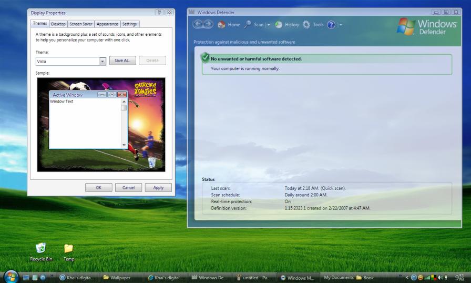Click the Back arrow in Defender
Image resolution: width=471 pixels, height=283 pixels.
pyautogui.click(x=198, y=25)
